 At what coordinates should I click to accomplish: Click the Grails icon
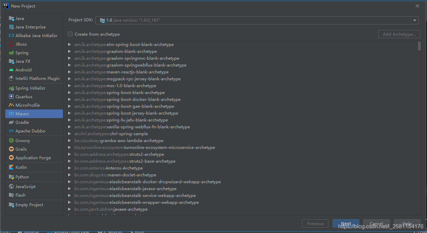pos(11,149)
